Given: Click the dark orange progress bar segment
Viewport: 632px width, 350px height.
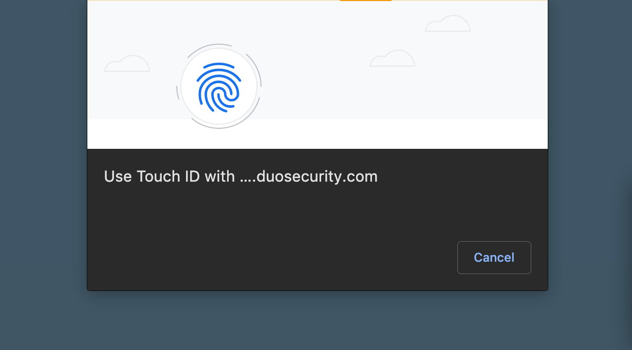Looking at the screenshot, I should tap(366, 1).
